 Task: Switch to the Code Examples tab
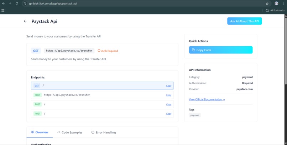point(70,132)
